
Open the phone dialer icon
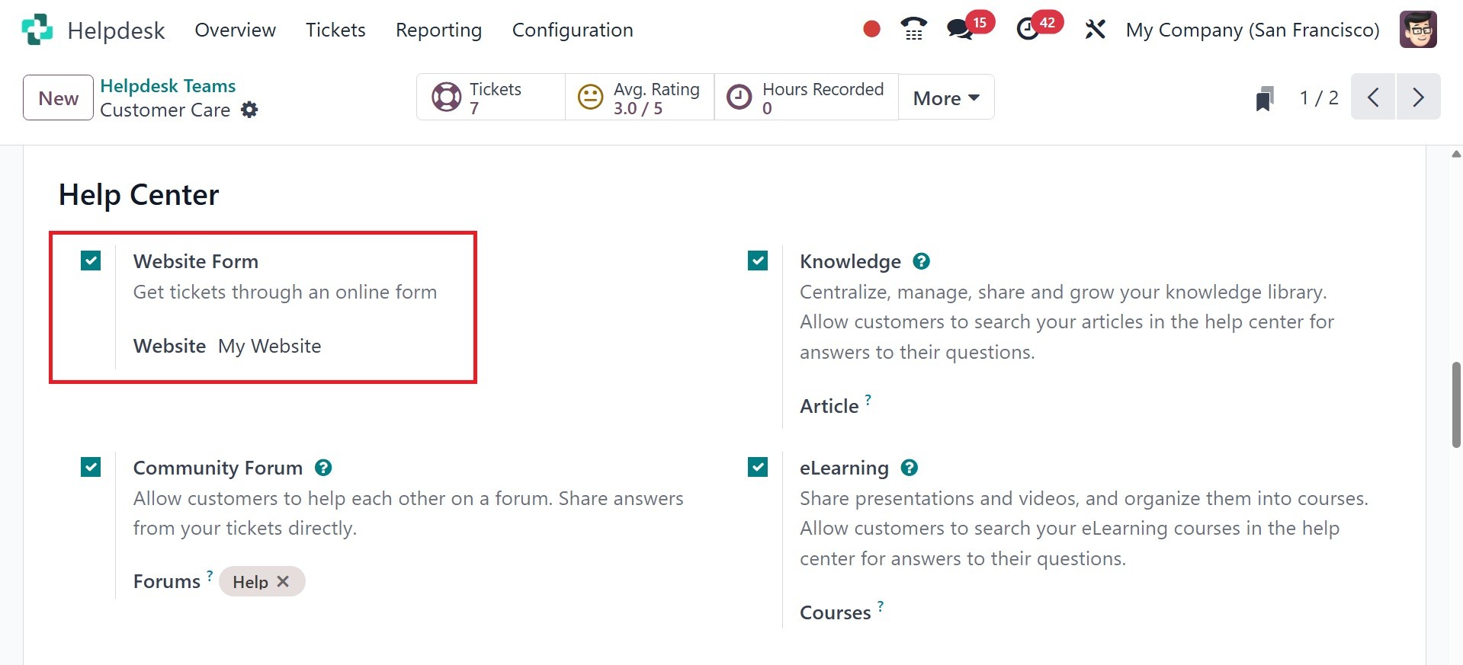pos(913,30)
